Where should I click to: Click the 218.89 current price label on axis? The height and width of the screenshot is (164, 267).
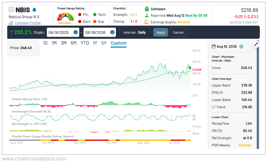click(197, 70)
